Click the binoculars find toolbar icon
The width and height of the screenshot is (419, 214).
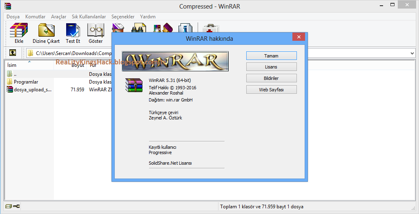pyautogui.click(x=138, y=27)
